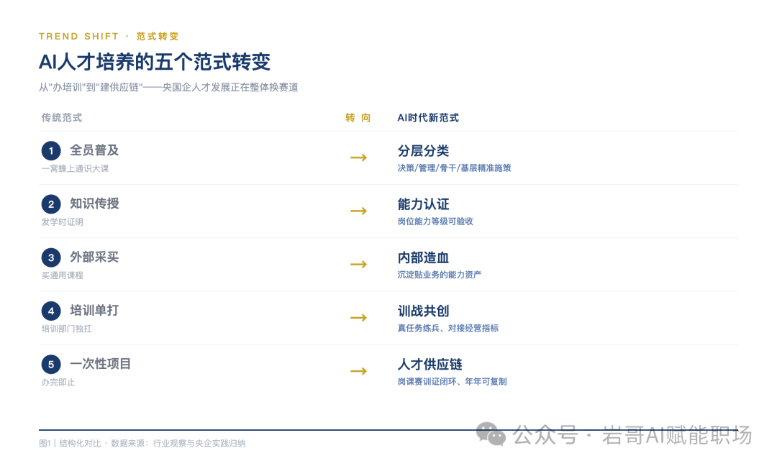Click the arrow in the 全员普及 row

tap(358, 157)
